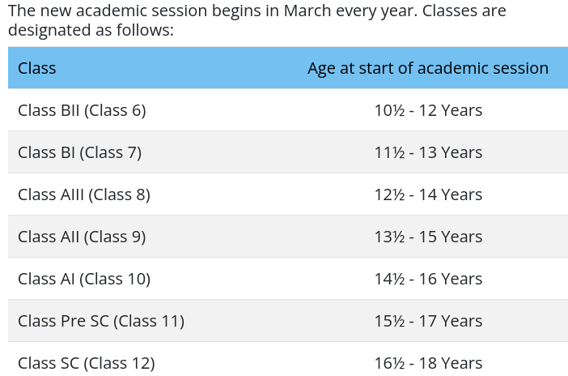This screenshot has height=376, width=568.
Task: Click the "10½ - 12 Years" age cell
Action: pos(428,110)
